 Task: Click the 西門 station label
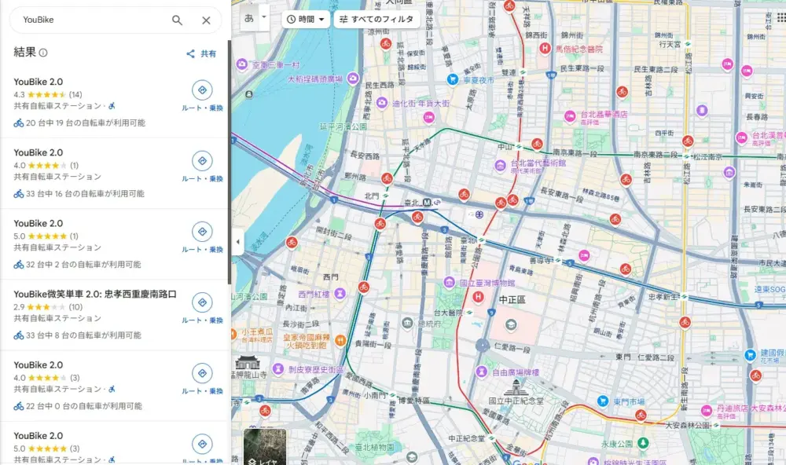click(x=330, y=277)
